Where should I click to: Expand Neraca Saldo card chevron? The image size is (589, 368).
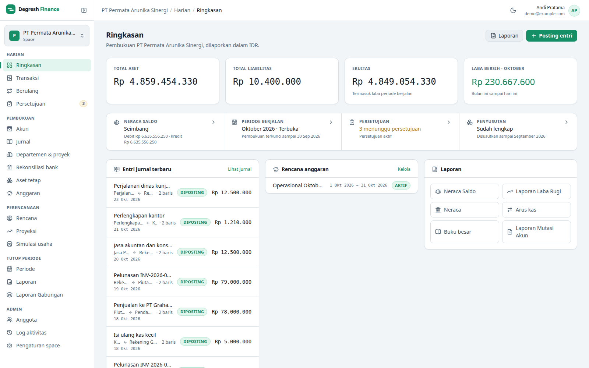coord(214,122)
